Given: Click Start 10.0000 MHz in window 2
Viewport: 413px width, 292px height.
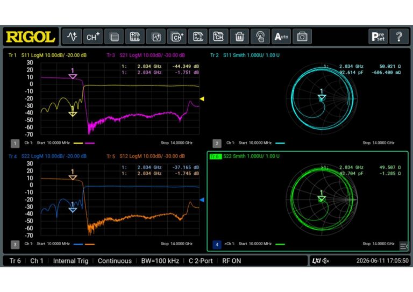Looking at the screenshot, I should point(255,143).
